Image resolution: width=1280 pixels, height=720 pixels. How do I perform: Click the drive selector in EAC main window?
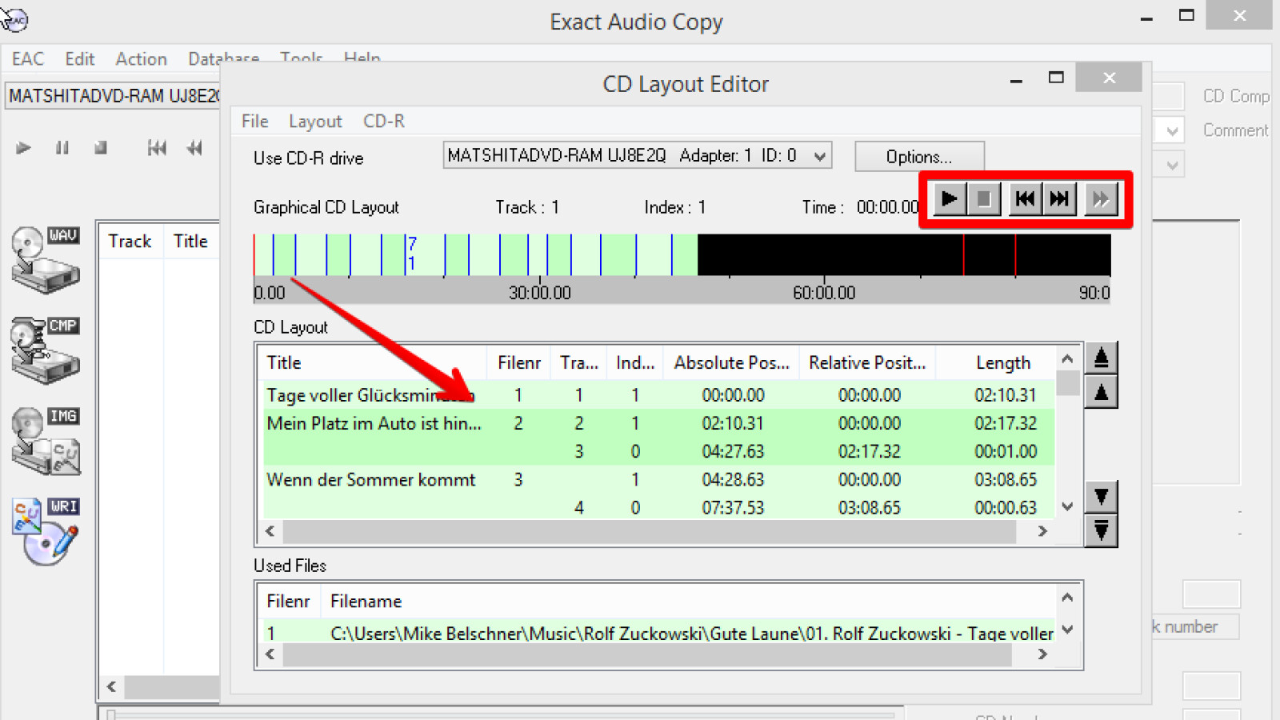(x=113, y=96)
